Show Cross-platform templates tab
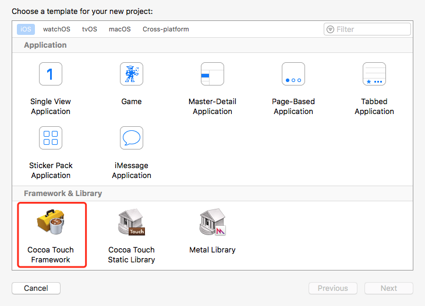 click(x=166, y=29)
